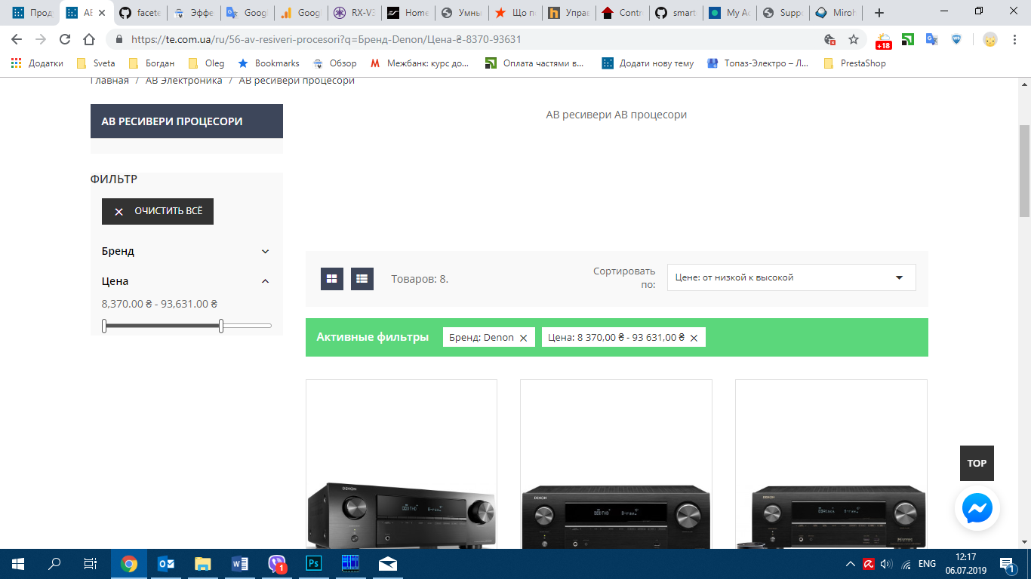The height and width of the screenshot is (579, 1031).
Task: Click the page vertical scrollbar thumb
Action: pos(1025,170)
